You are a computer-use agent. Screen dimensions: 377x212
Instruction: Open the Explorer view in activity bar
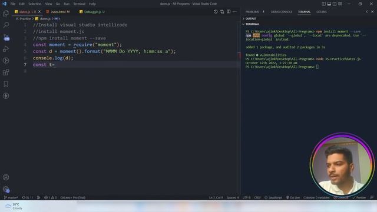click(6, 13)
